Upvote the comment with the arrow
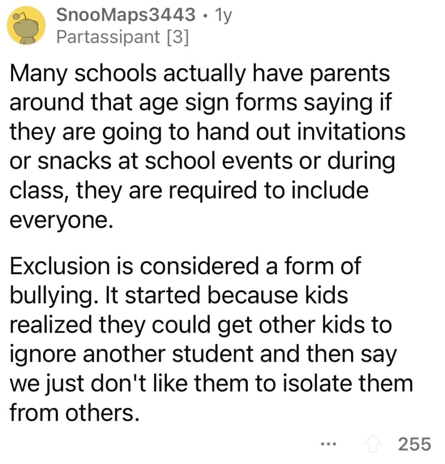 (373, 444)
